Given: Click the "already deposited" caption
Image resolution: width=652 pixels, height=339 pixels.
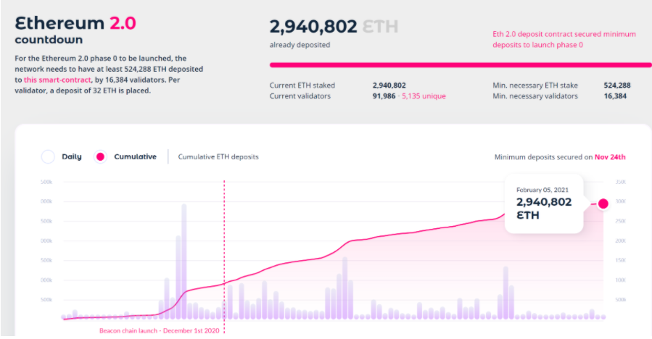Looking at the screenshot, I should pos(300,45).
